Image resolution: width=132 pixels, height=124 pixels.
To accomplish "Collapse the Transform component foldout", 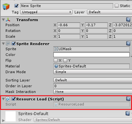I will pyautogui.click(x=4, y=20).
